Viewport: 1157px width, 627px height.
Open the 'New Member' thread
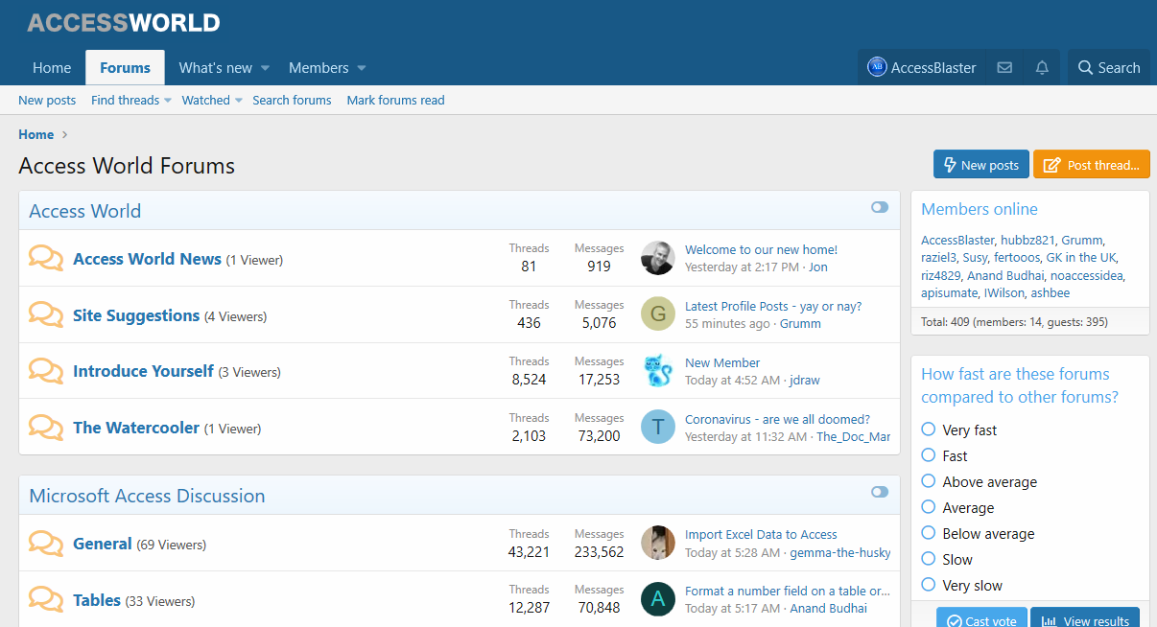coord(722,362)
